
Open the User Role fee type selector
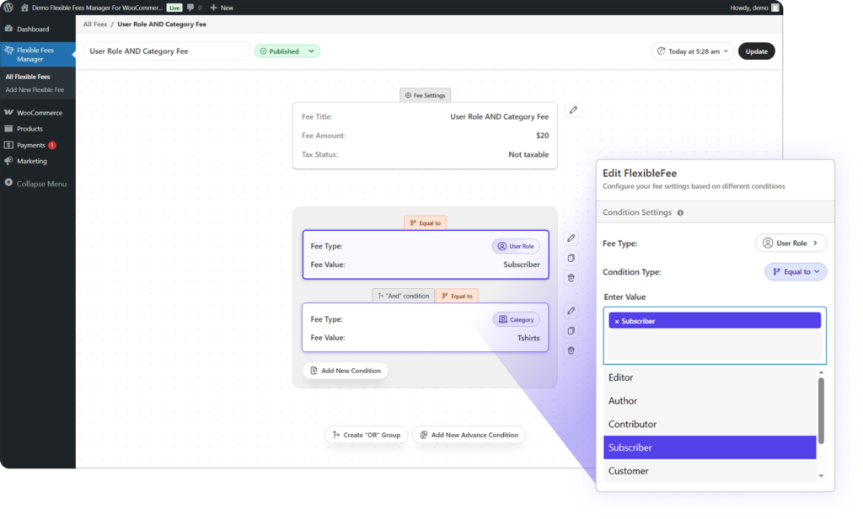click(x=791, y=243)
